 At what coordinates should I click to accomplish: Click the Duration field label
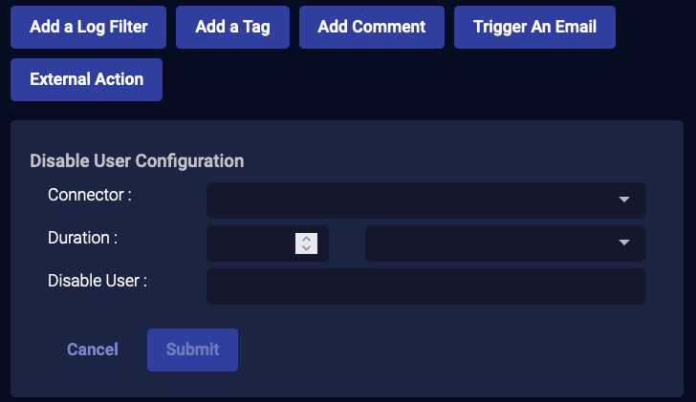(82, 238)
